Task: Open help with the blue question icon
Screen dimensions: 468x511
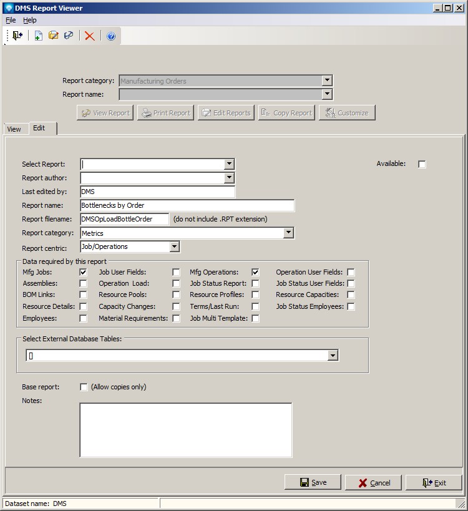Action: (111, 36)
